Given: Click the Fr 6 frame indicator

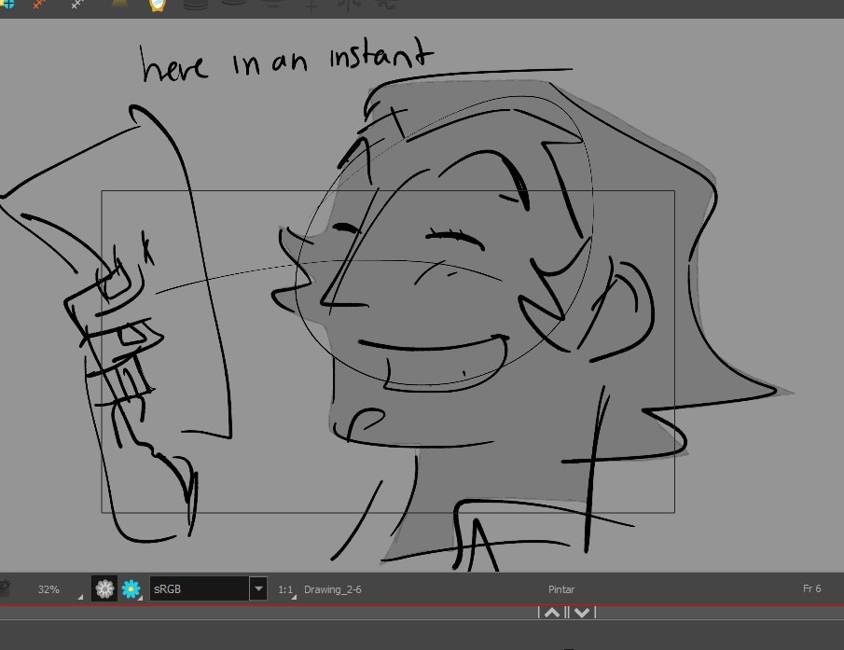Looking at the screenshot, I should [811, 588].
